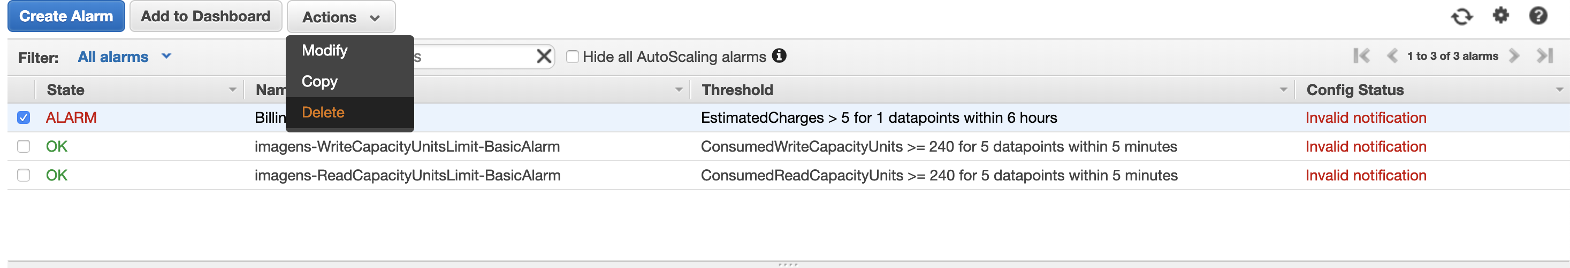1570x268 pixels.
Task: Click the Add to Dashboard button
Action: click(205, 17)
